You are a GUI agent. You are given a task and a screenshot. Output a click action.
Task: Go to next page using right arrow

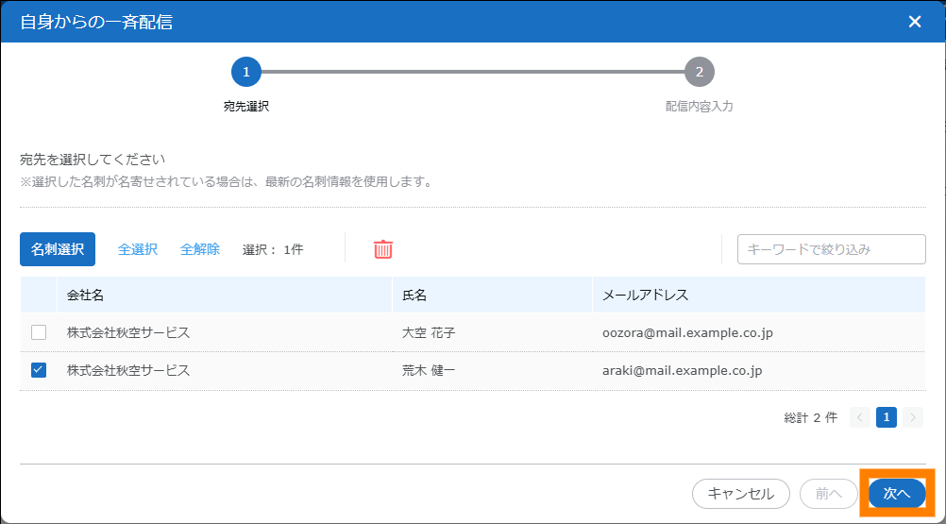coord(912,417)
